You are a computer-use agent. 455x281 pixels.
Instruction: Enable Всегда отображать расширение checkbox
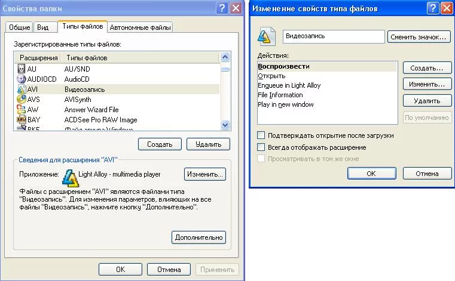[261, 147]
